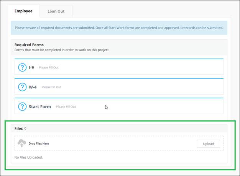The image size is (240, 176).
Task: Click the Required Forms heading
Action: point(29,45)
